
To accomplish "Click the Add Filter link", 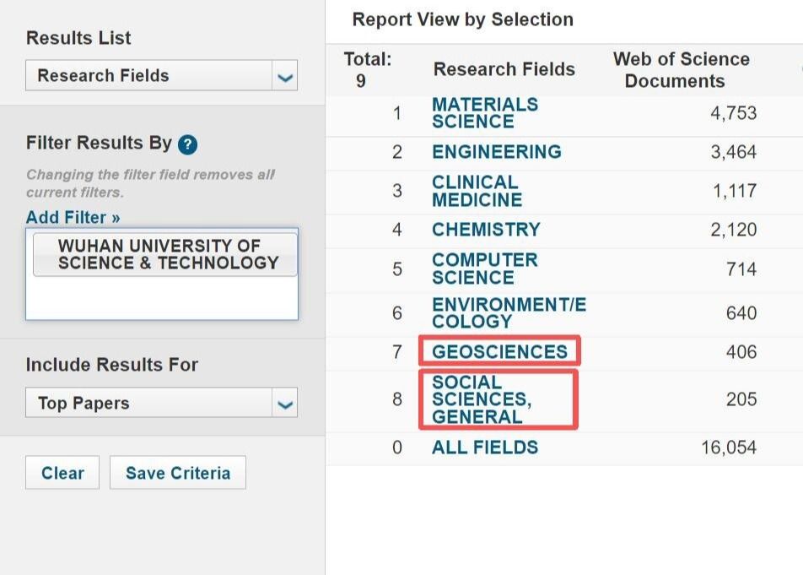I will 73,218.
